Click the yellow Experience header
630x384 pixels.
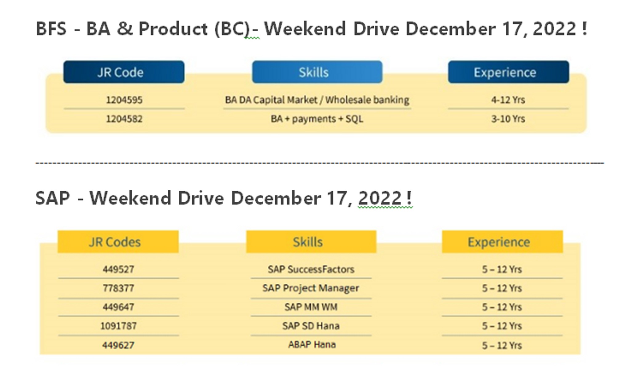coord(502,242)
